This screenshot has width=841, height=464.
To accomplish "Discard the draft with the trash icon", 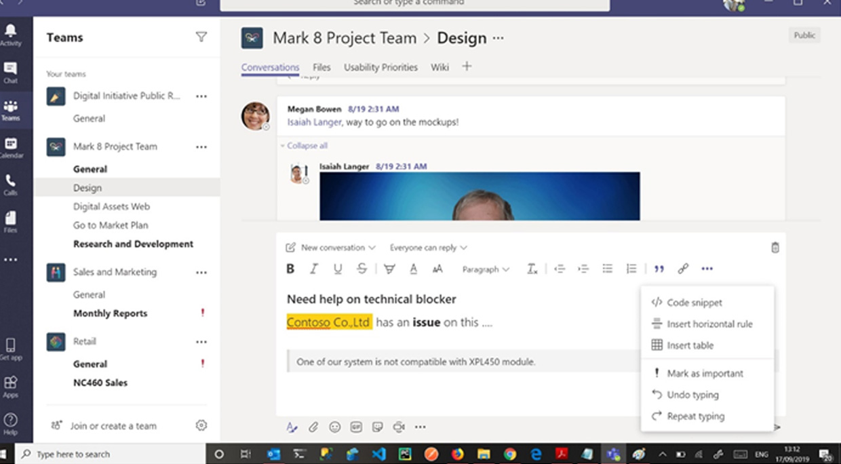I will (775, 248).
